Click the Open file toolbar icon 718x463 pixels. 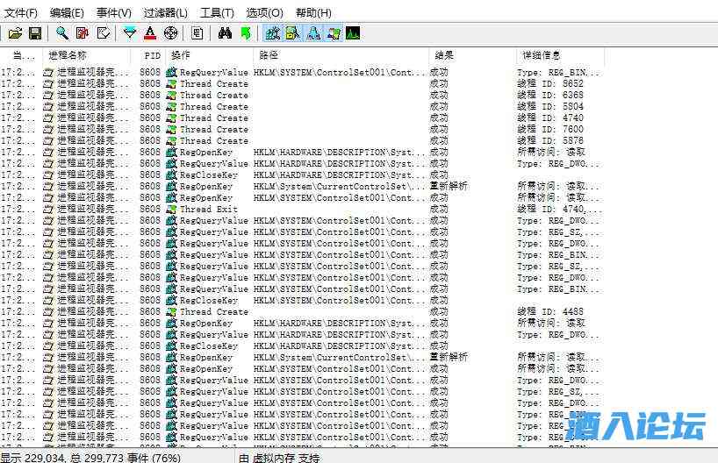[x=15, y=33]
